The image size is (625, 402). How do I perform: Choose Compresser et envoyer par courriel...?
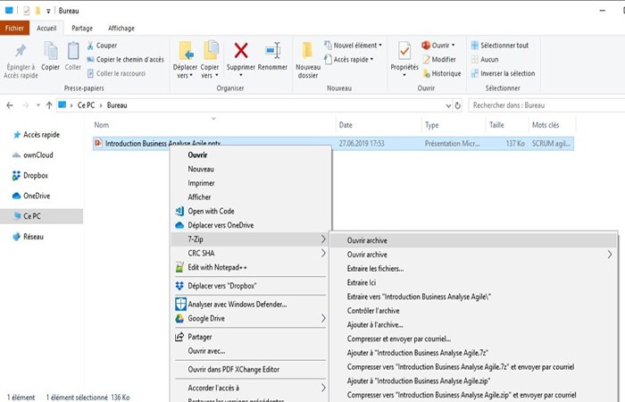[473, 339]
